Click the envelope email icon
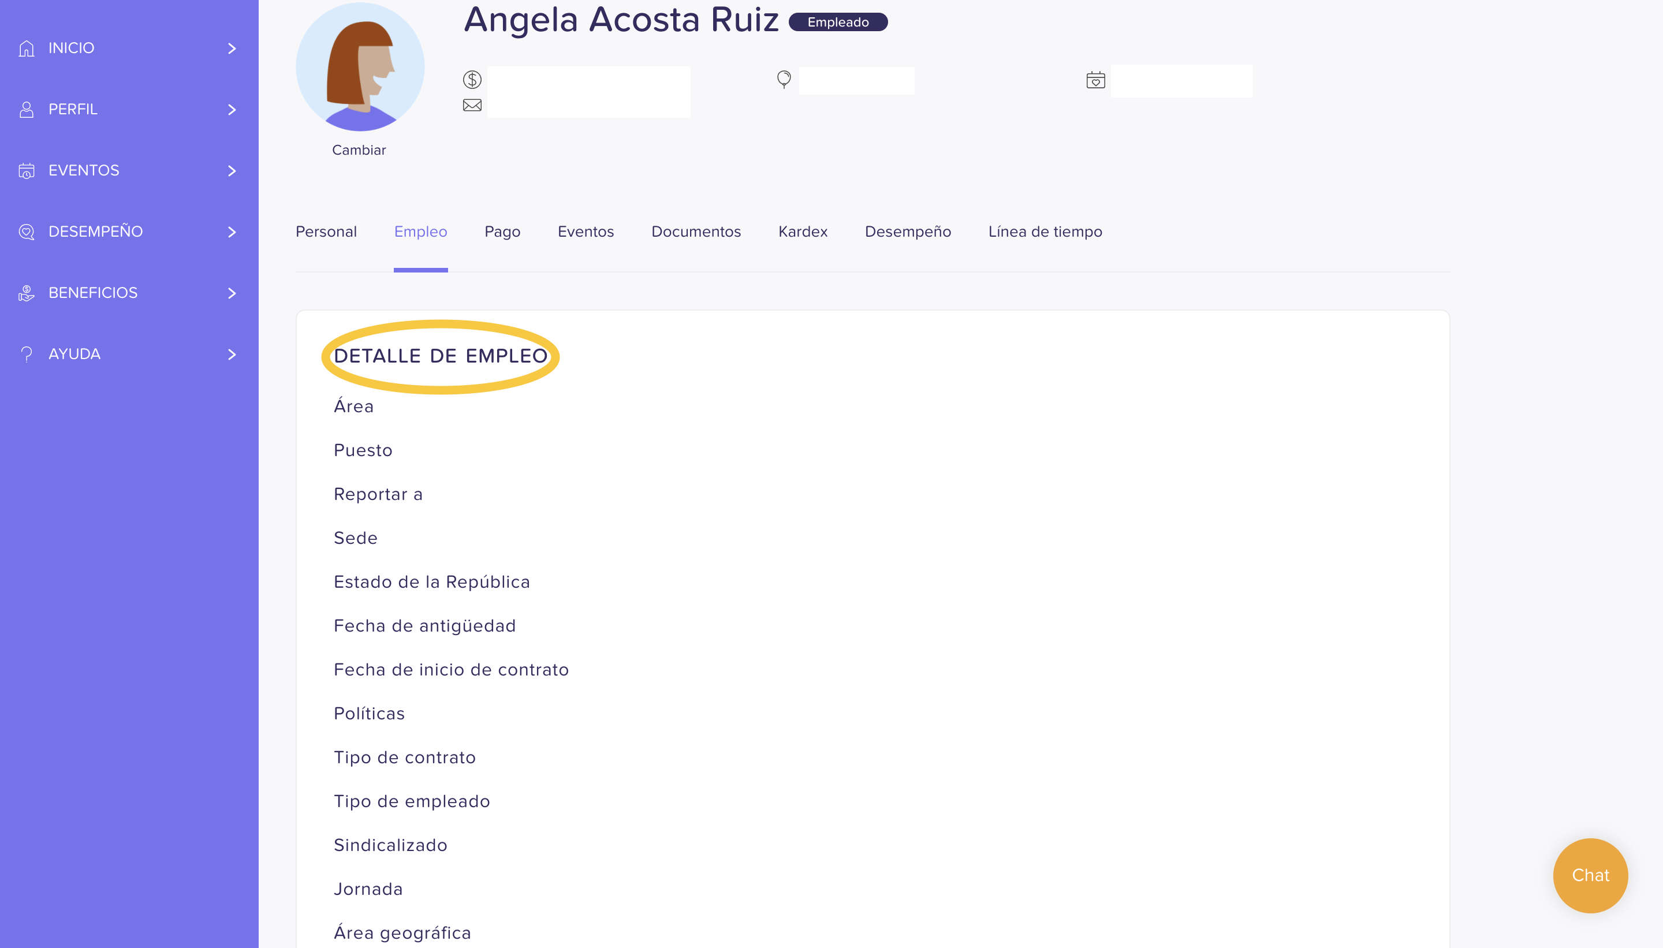The width and height of the screenshot is (1663, 948). pos(472,106)
